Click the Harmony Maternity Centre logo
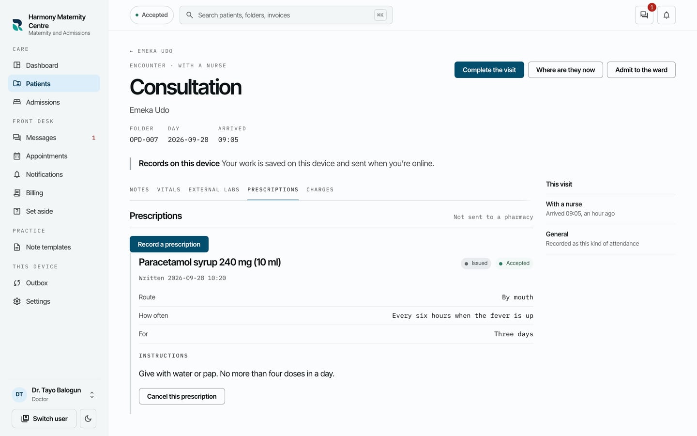The image size is (697, 436). click(x=17, y=25)
